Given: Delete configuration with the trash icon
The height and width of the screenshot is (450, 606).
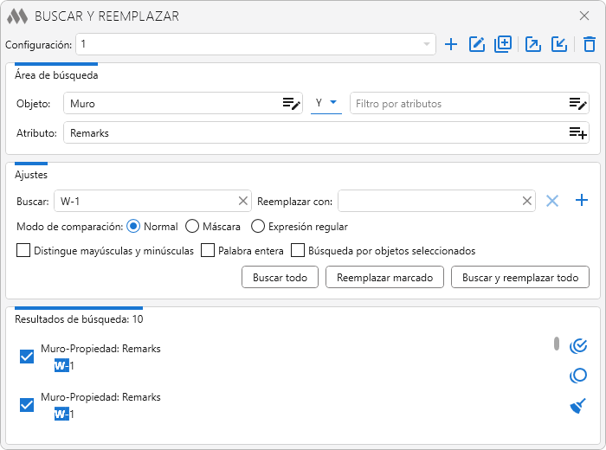Looking at the screenshot, I should (x=589, y=44).
